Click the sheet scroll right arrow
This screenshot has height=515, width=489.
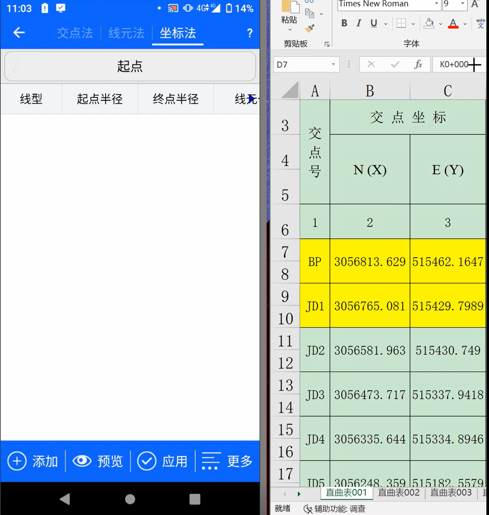point(299,494)
